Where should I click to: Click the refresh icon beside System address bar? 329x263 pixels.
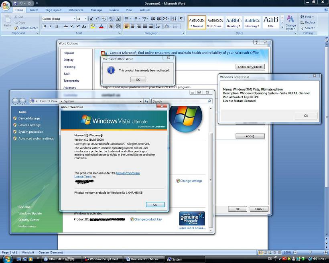(146, 101)
